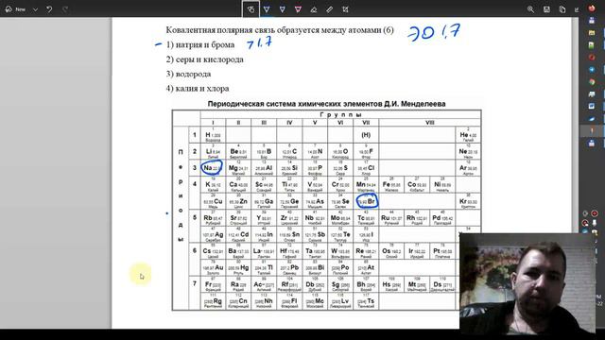The image size is (605, 340).
Task: Click the Ts tennessine cell
Action: pos(366,301)
